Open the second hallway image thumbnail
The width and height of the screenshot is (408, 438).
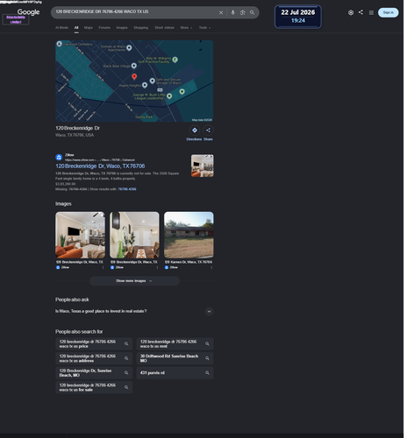pyautogui.click(x=134, y=235)
